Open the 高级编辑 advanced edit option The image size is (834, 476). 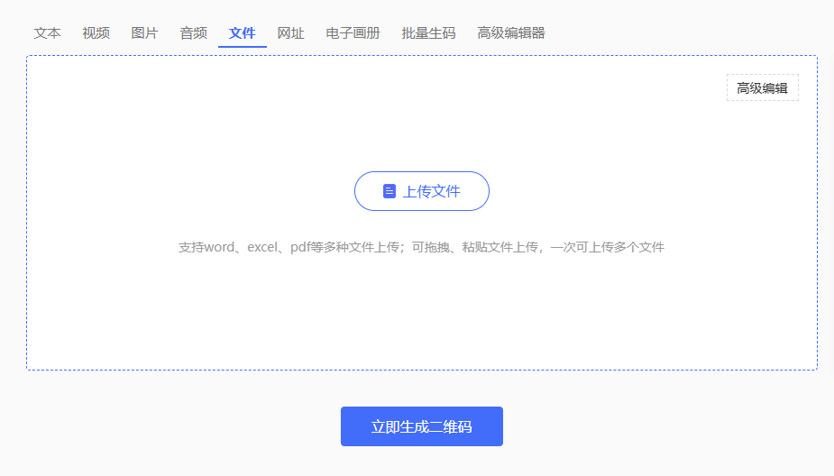pyautogui.click(x=762, y=87)
